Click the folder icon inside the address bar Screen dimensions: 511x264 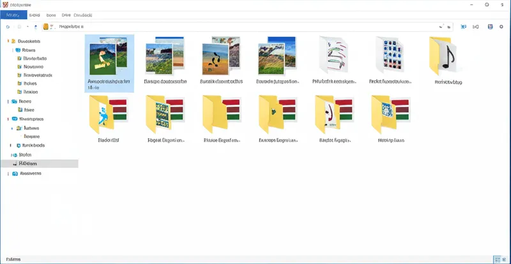tap(46, 27)
